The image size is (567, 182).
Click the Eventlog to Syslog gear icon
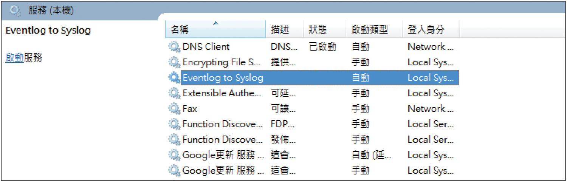(x=174, y=78)
